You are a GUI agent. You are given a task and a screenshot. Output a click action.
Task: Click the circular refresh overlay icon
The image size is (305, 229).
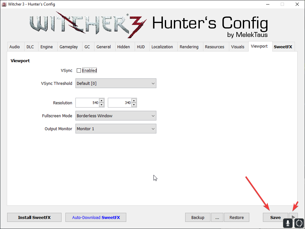click(299, 223)
